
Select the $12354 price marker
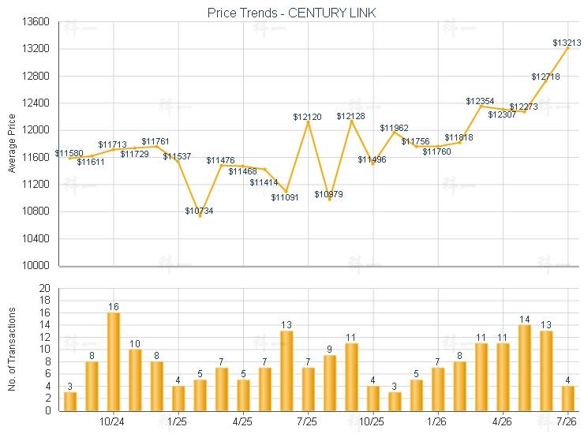point(481,107)
